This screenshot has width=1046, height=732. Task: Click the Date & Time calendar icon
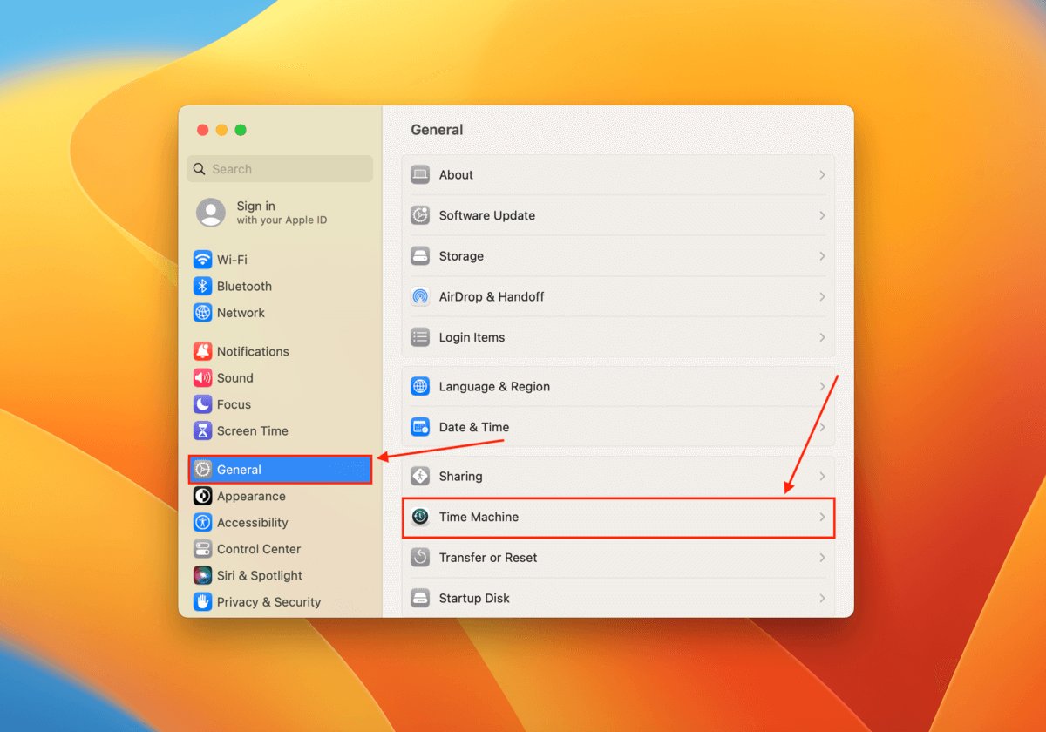click(420, 427)
